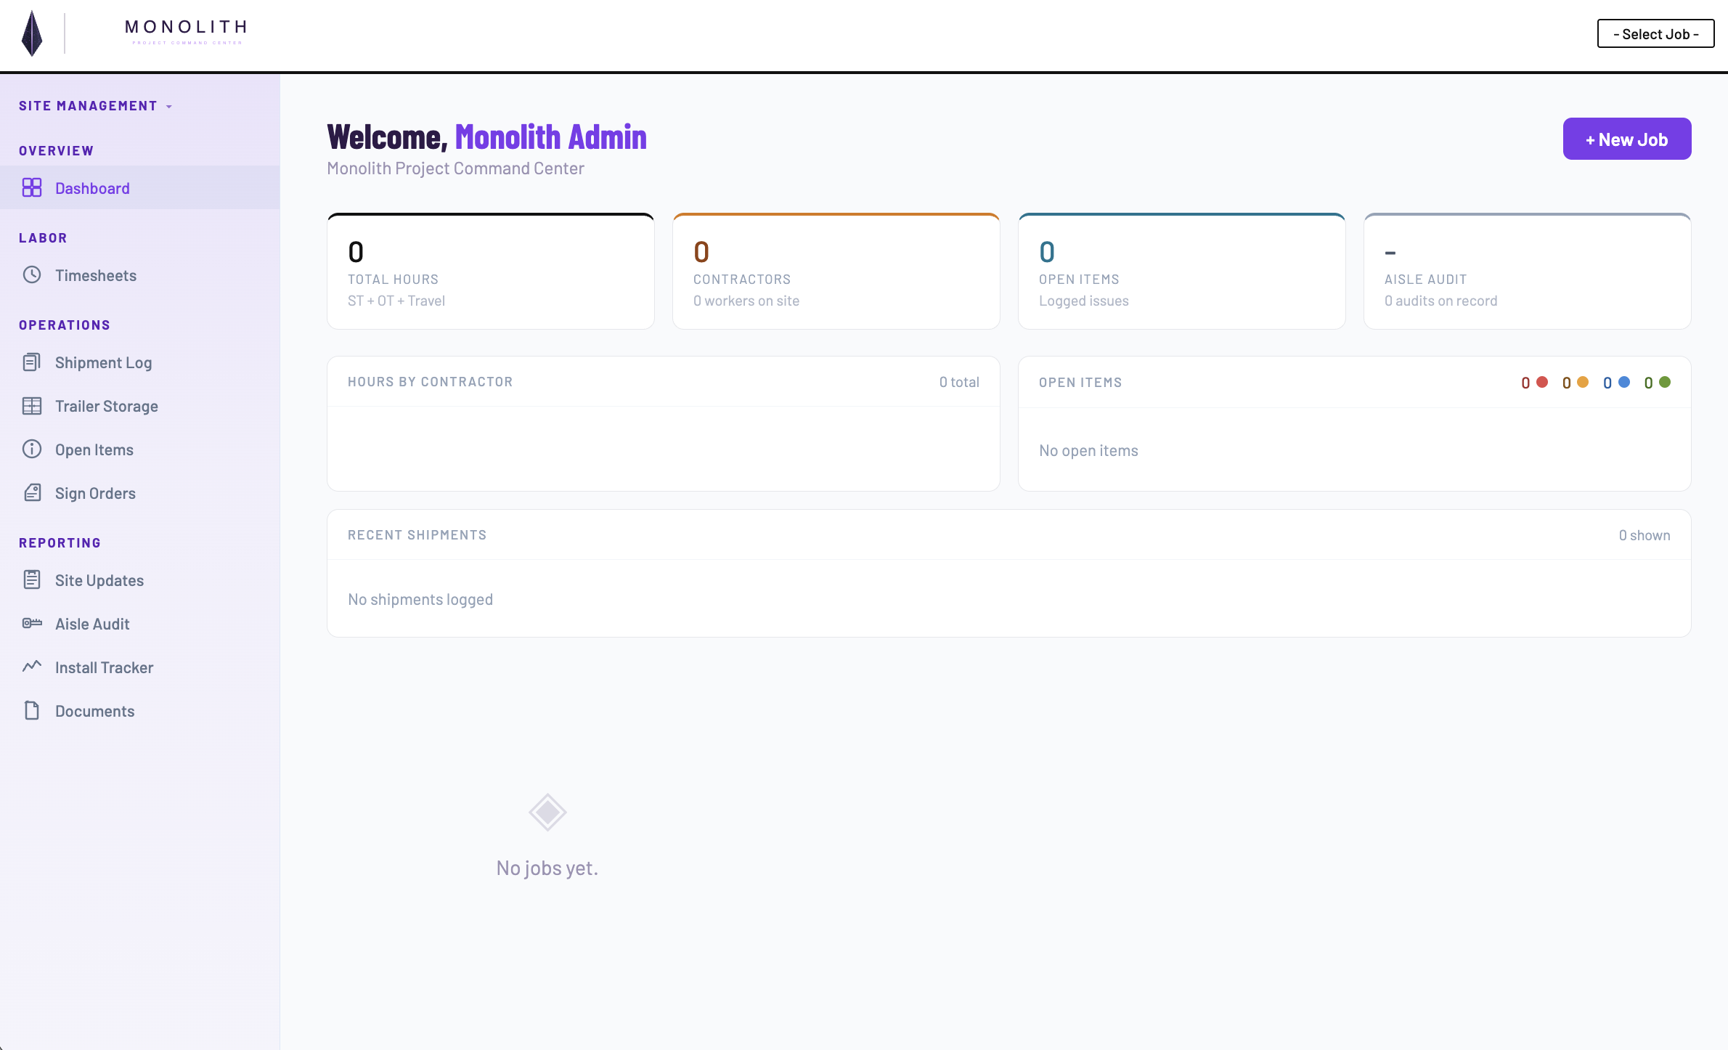The width and height of the screenshot is (1728, 1050).
Task: Click the Contractors summary card
Action: [836, 271]
